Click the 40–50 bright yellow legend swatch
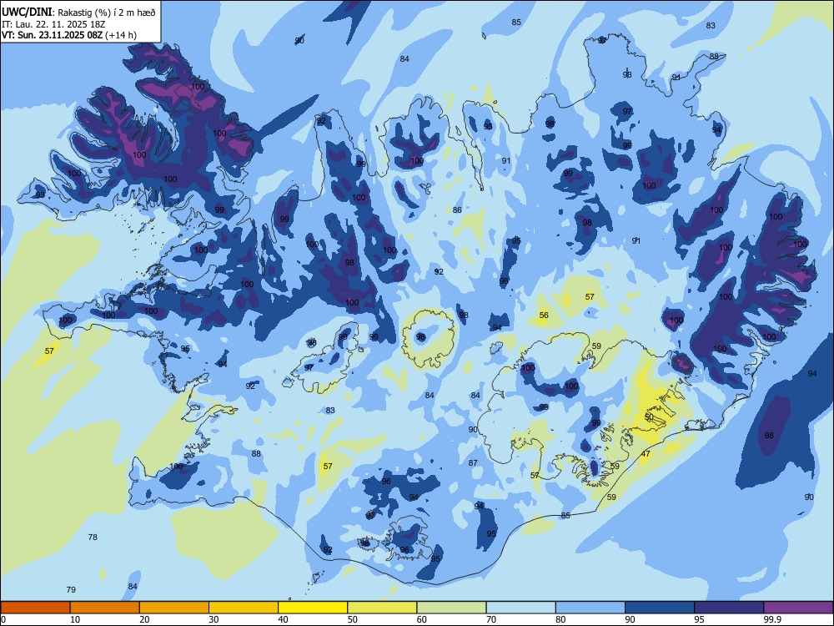This screenshot has width=834, height=626. [313, 608]
